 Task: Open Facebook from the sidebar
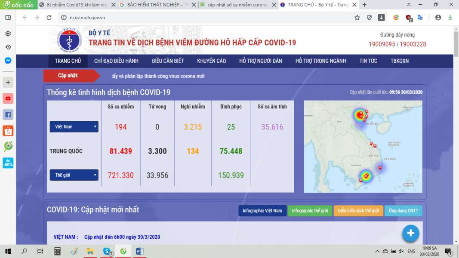coord(8,114)
